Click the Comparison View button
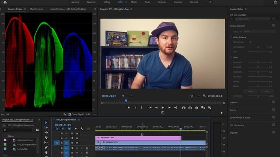Screen dimensions: 280x157 pyautogui.click(x=203, y=108)
